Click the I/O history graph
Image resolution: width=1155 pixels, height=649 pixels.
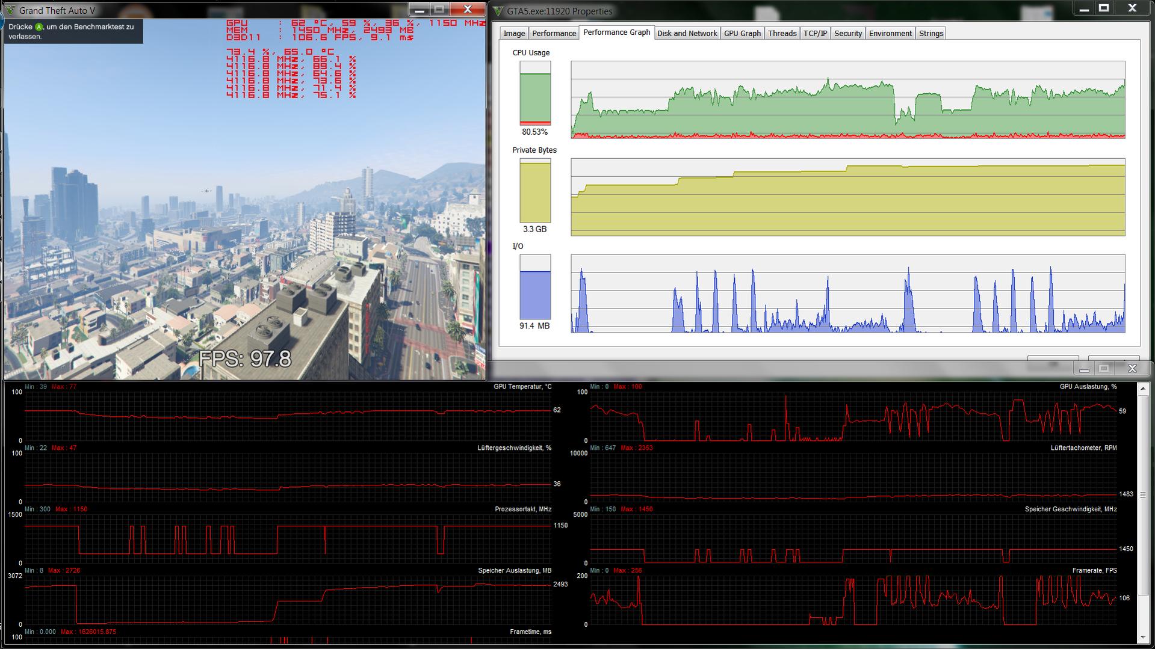847,294
